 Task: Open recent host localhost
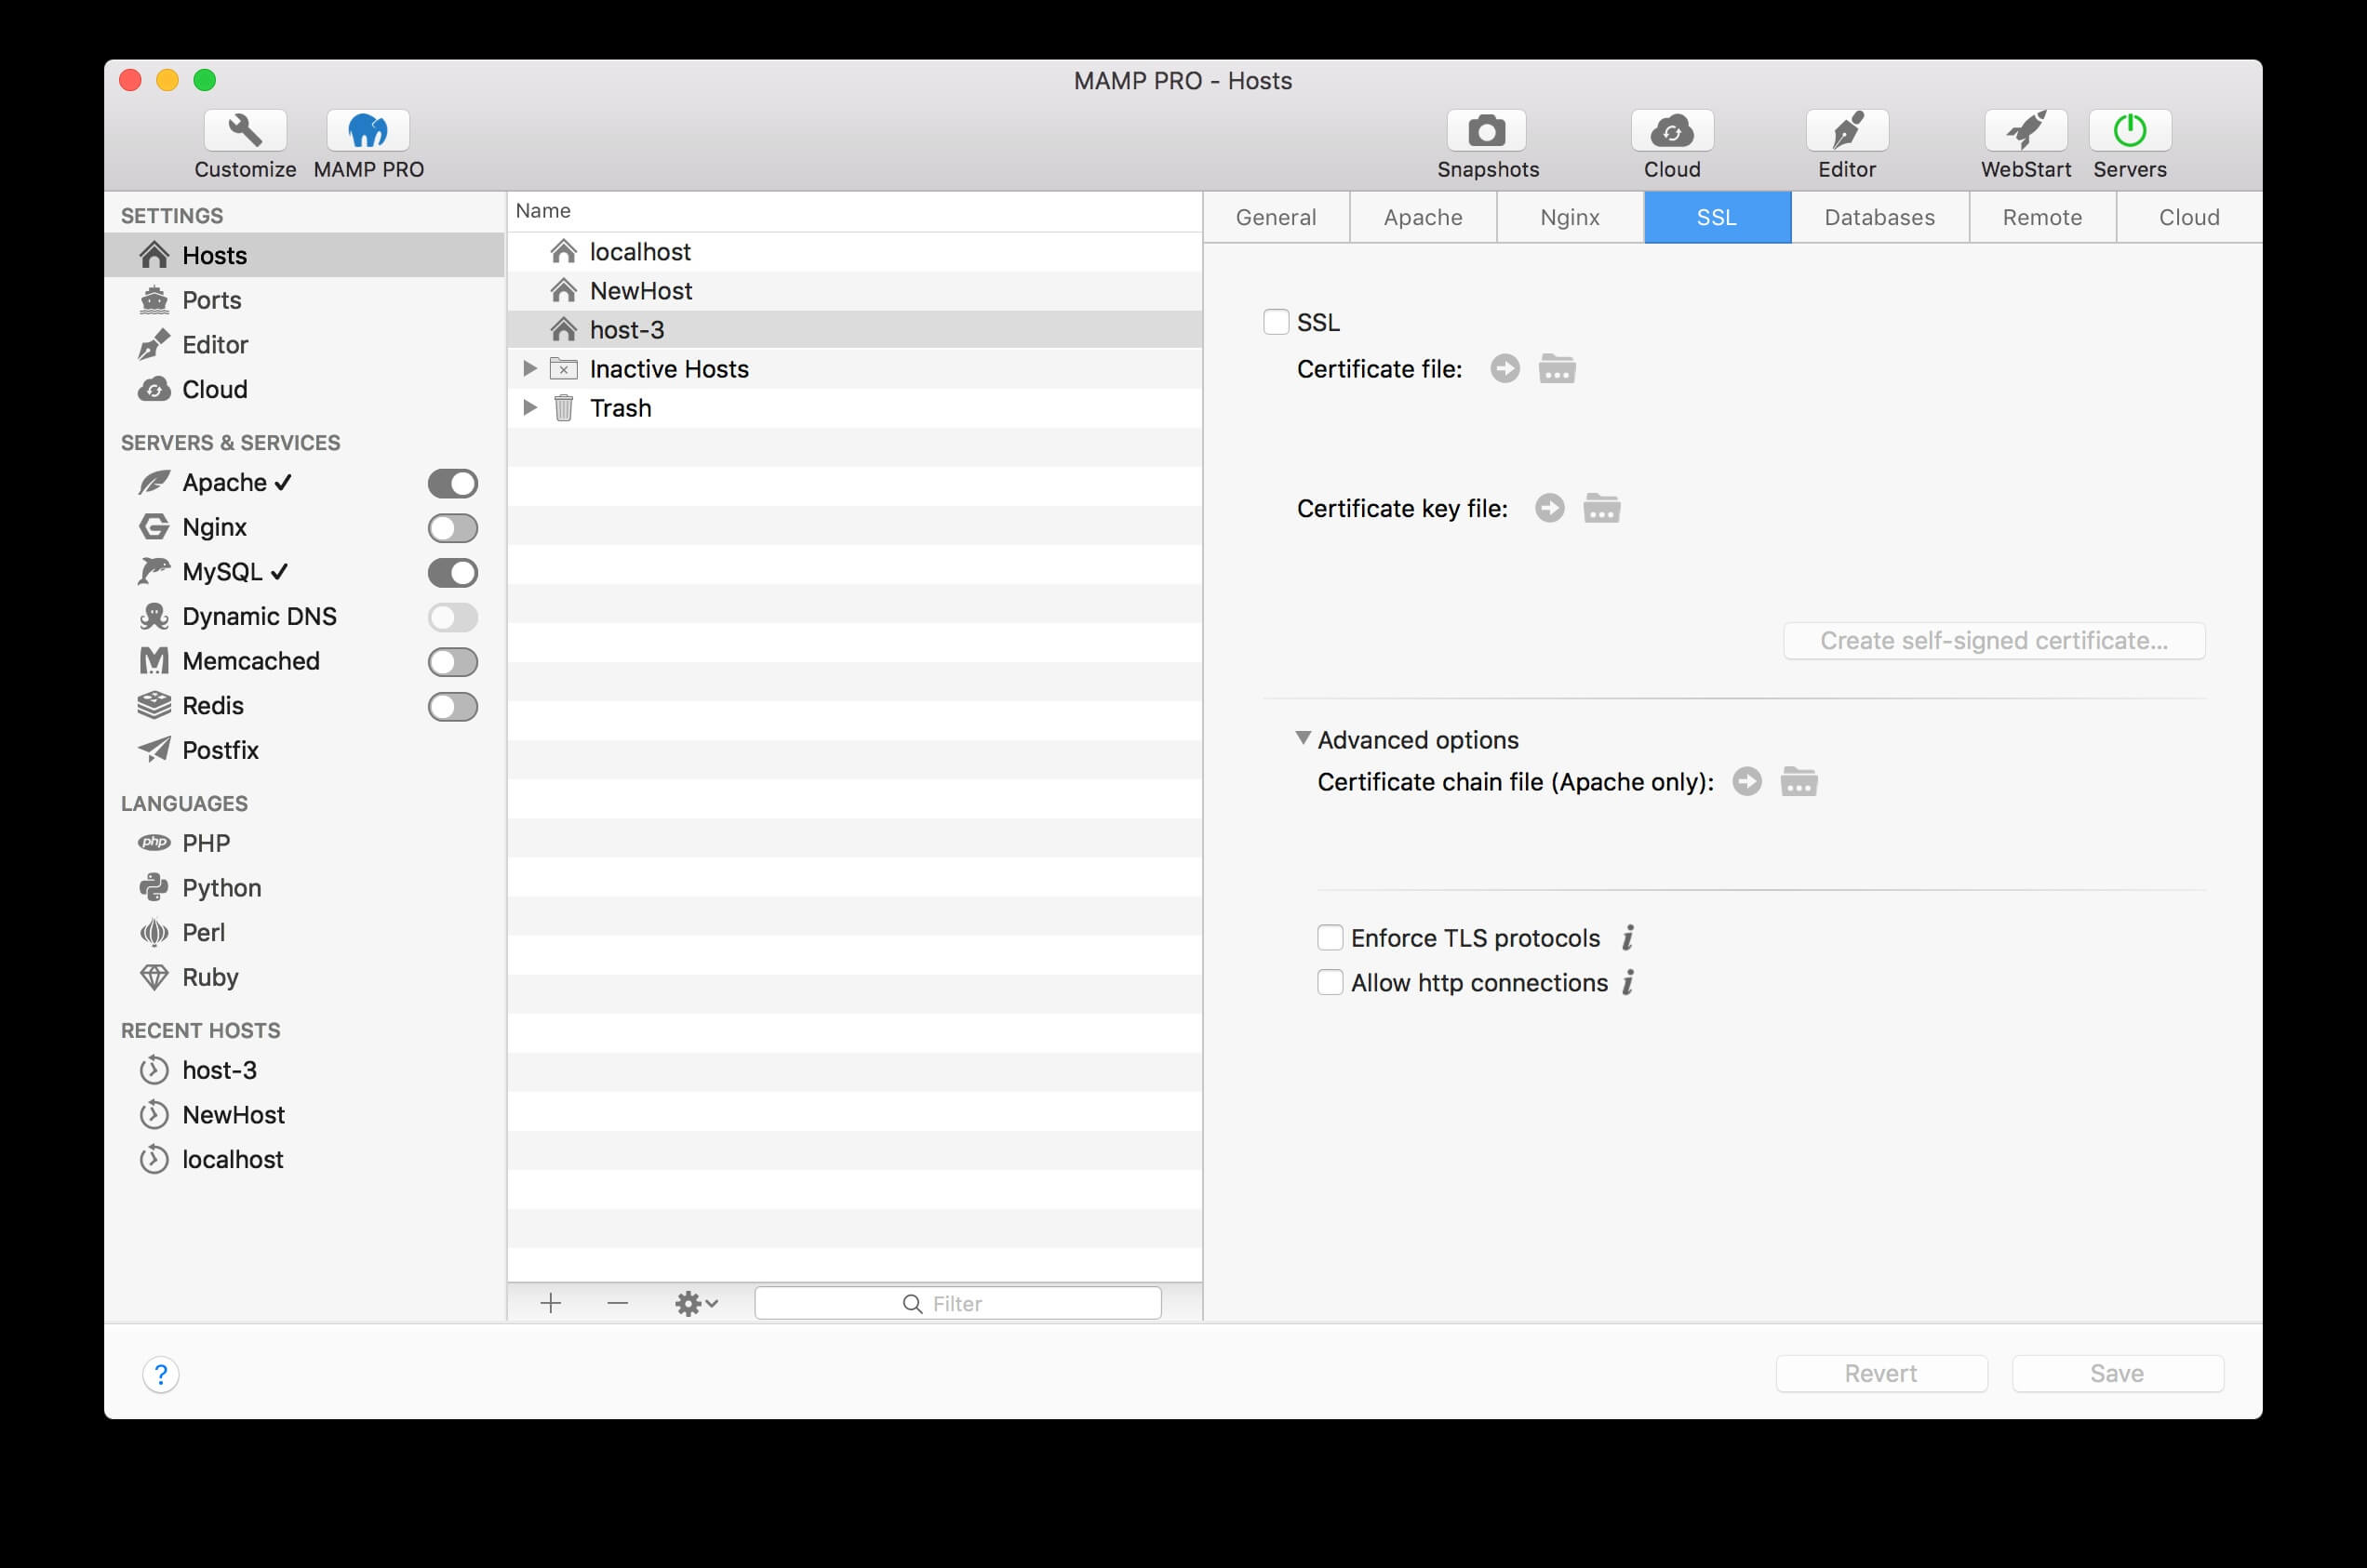click(304, 1159)
